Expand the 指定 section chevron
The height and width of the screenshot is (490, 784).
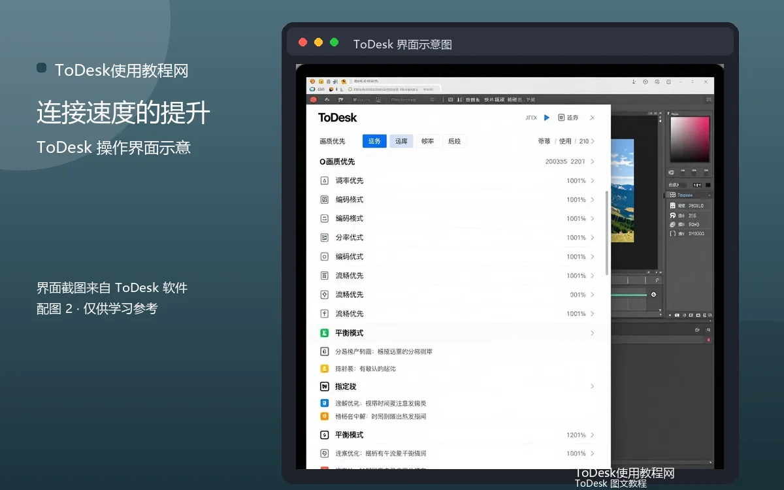[x=593, y=386]
